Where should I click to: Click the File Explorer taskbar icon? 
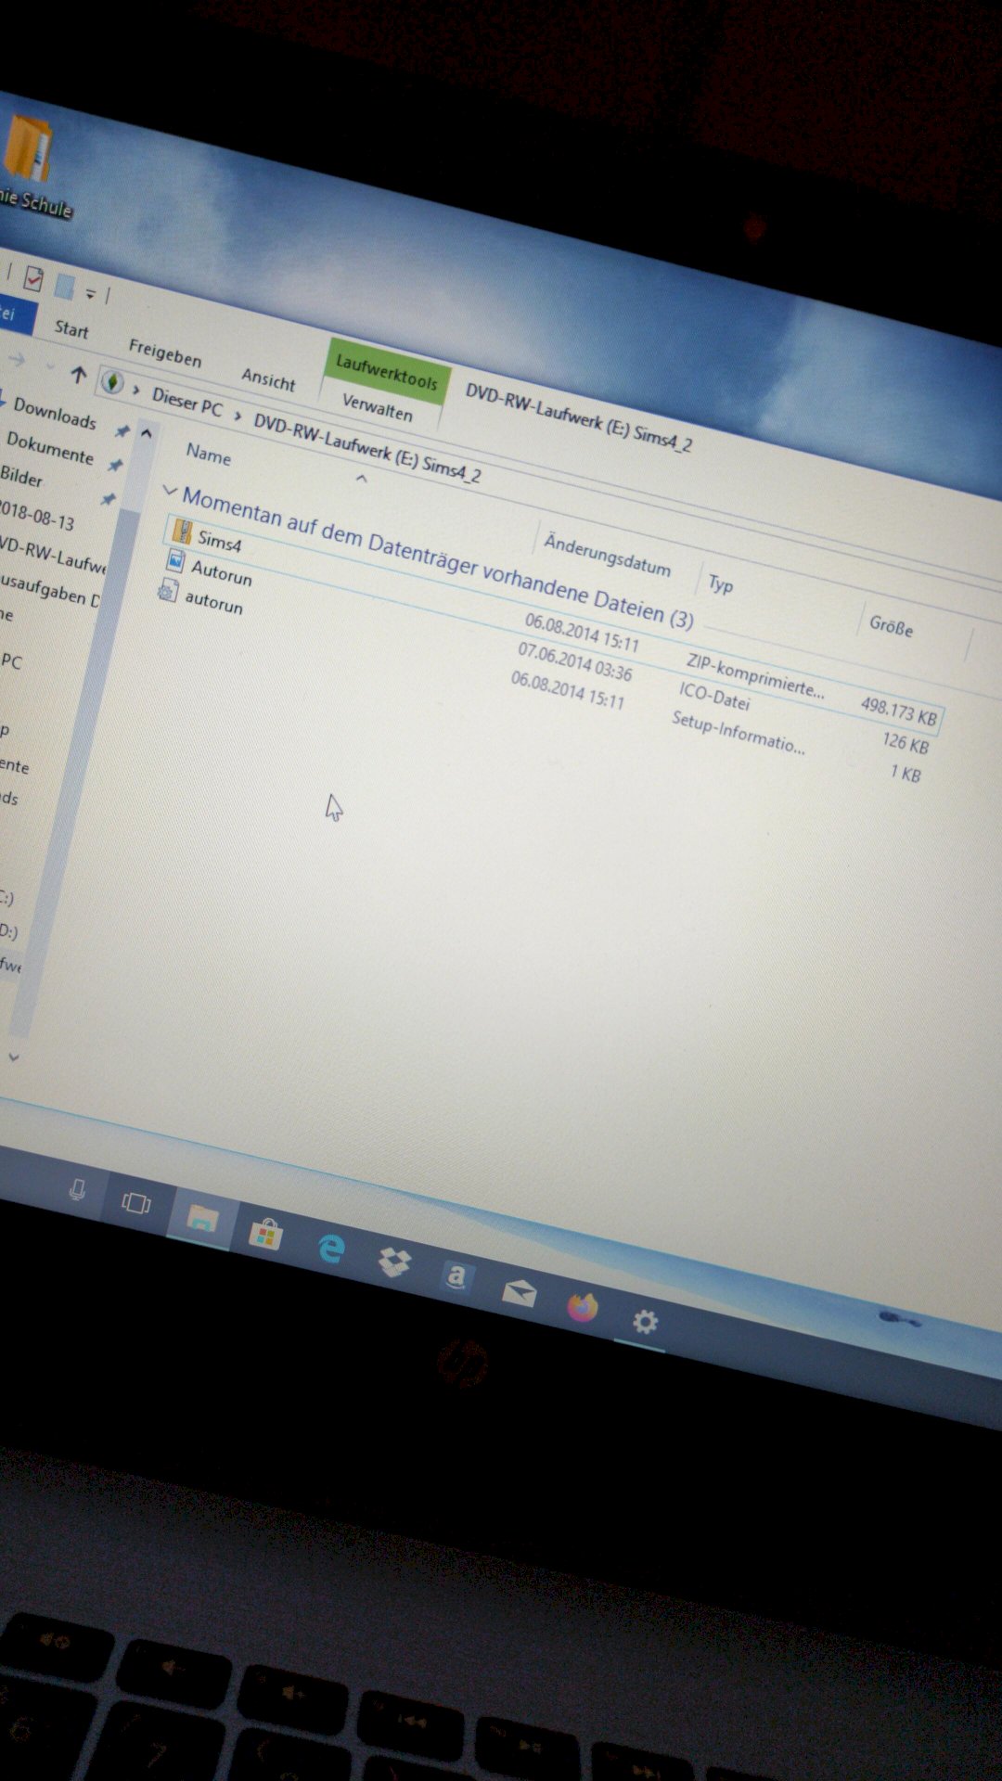pyautogui.click(x=202, y=1218)
